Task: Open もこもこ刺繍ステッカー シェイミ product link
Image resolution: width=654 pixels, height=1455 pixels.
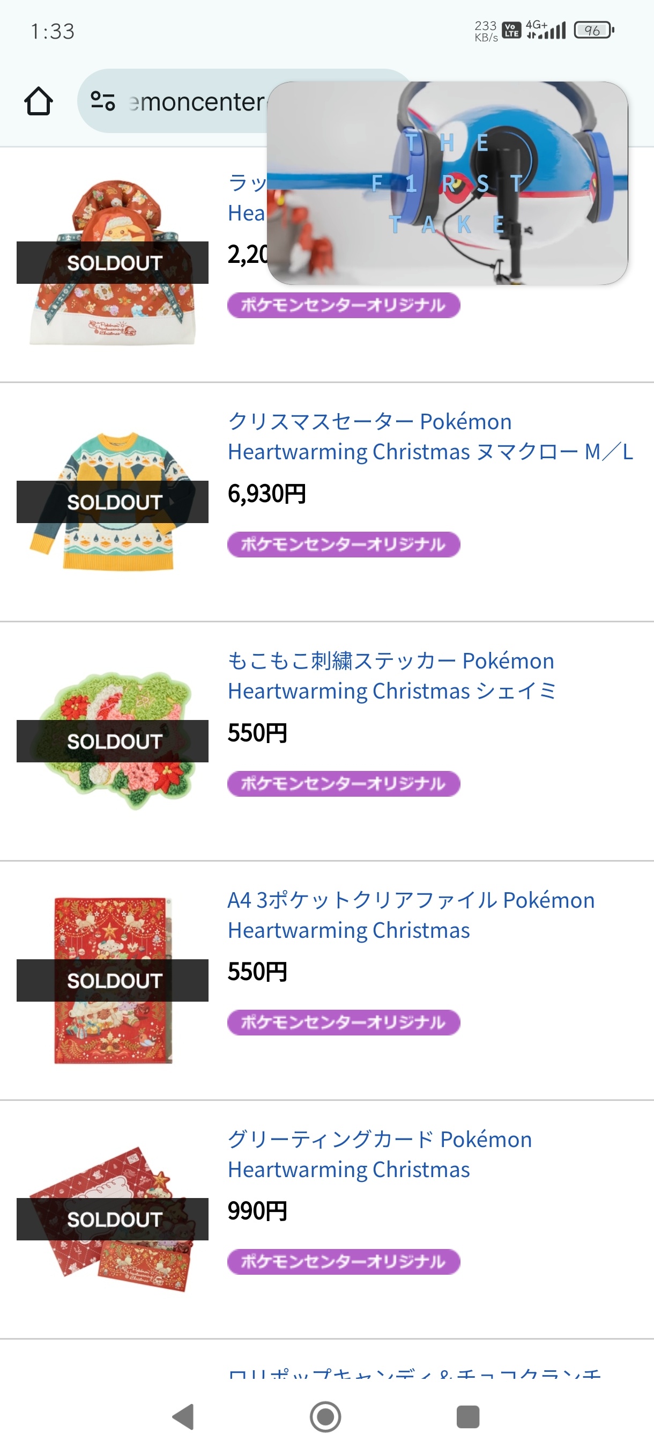Action: click(x=392, y=675)
